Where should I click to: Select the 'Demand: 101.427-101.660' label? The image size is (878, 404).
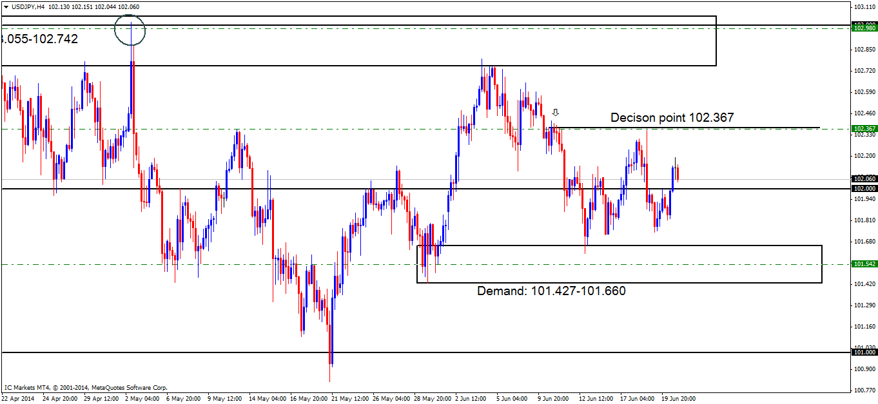tap(551, 291)
